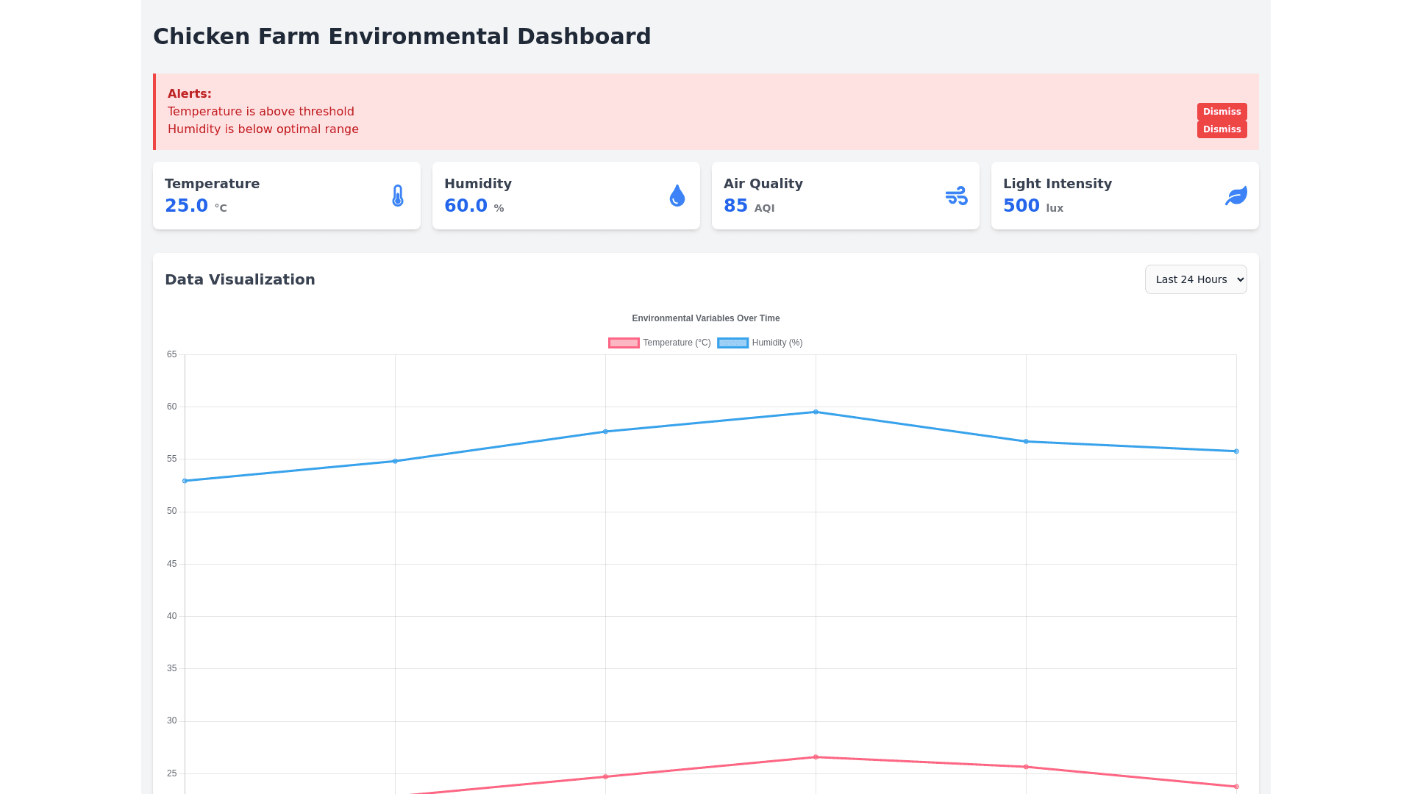Dismiss the temperature above threshold alert
This screenshot has width=1412, height=794.
coord(1222,112)
